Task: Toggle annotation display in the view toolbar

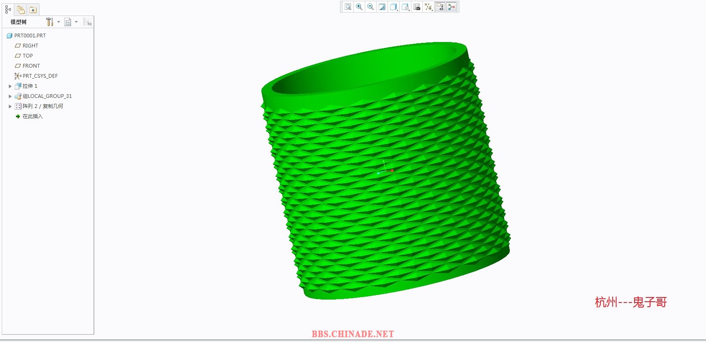Action: pyautogui.click(x=440, y=7)
